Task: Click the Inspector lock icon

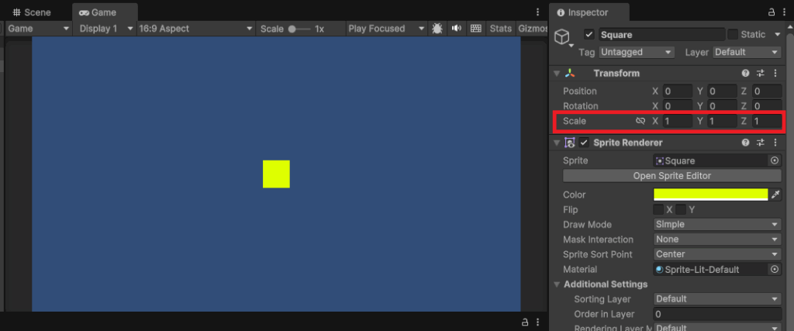Action: pos(772,12)
